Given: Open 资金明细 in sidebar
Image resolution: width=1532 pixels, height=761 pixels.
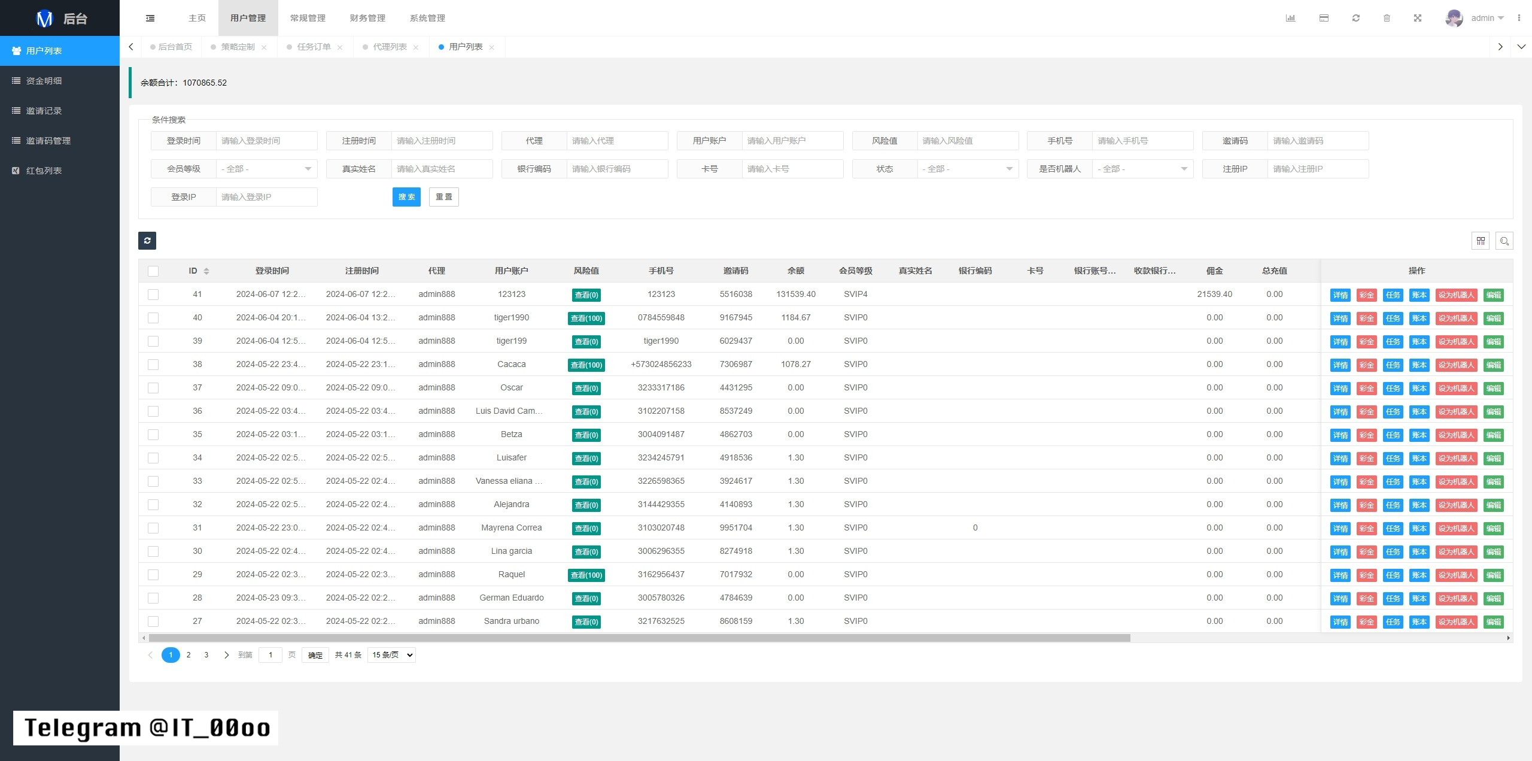Looking at the screenshot, I should click(60, 81).
